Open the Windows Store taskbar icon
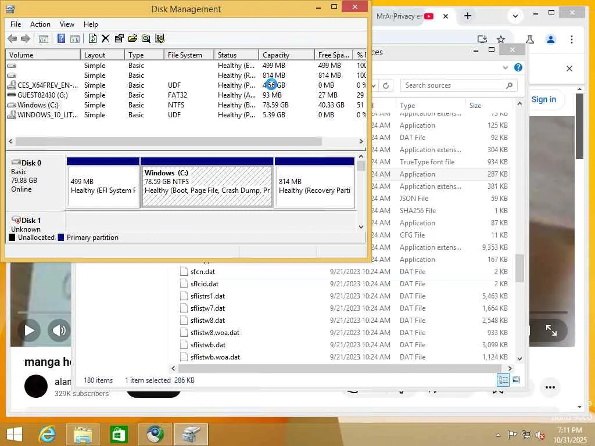595x446 pixels. [x=119, y=434]
